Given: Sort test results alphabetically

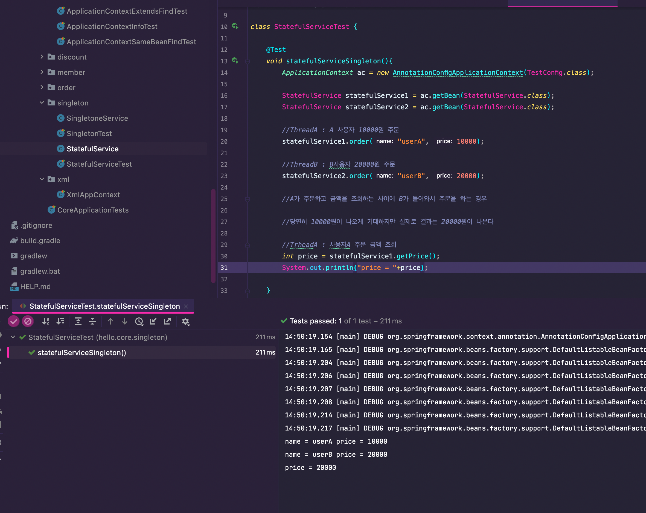Looking at the screenshot, I should [46, 321].
